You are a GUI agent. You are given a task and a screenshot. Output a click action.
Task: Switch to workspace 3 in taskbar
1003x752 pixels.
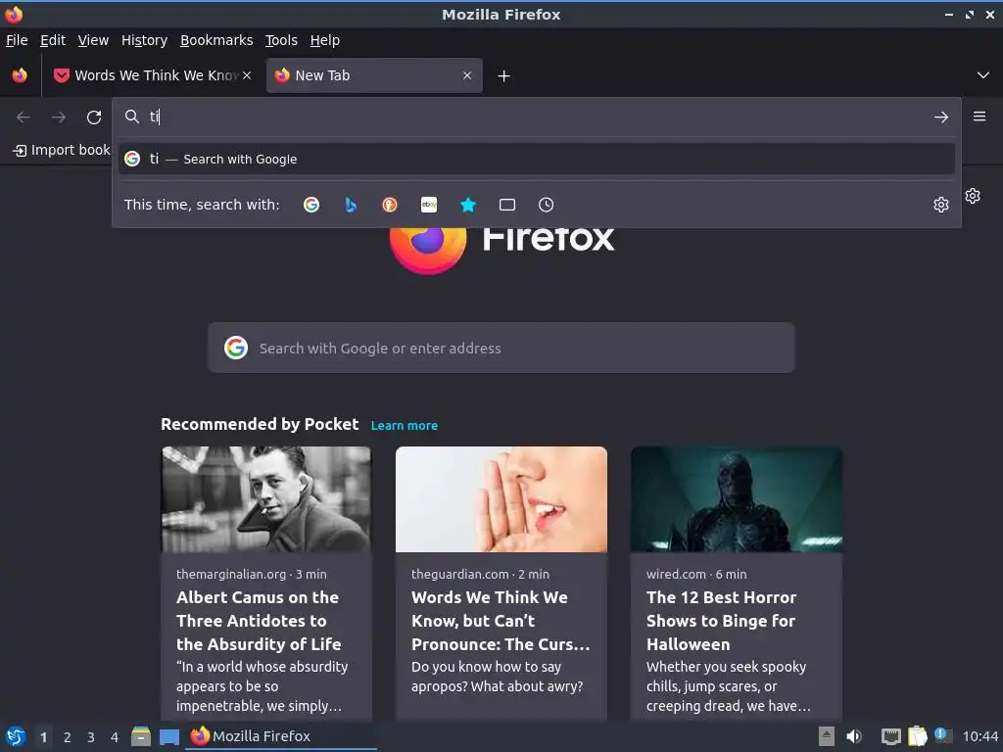tap(91, 737)
